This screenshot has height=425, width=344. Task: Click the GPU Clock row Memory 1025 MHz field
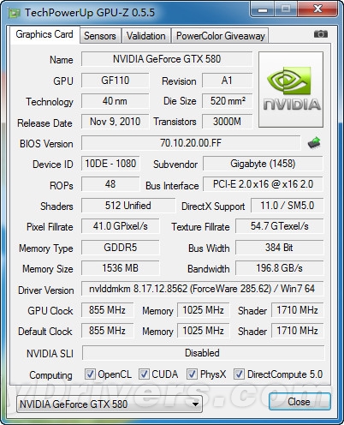tap(203, 310)
